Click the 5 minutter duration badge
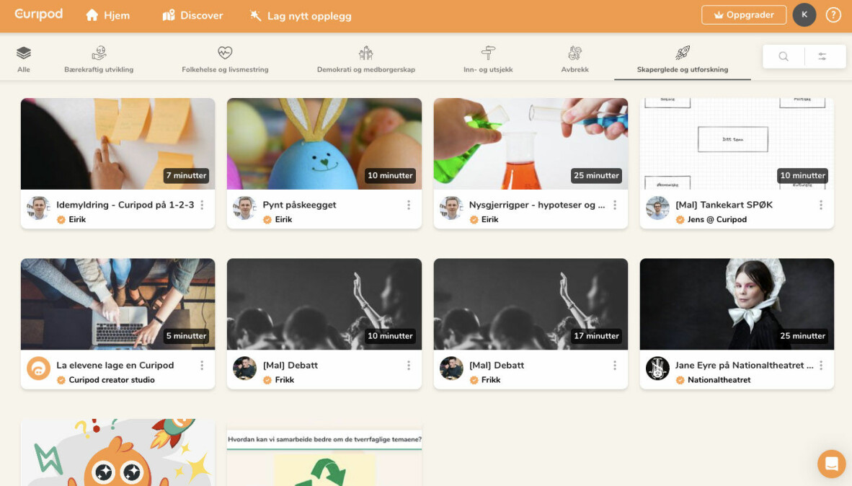This screenshot has height=486, width=852. coord(187,336)
